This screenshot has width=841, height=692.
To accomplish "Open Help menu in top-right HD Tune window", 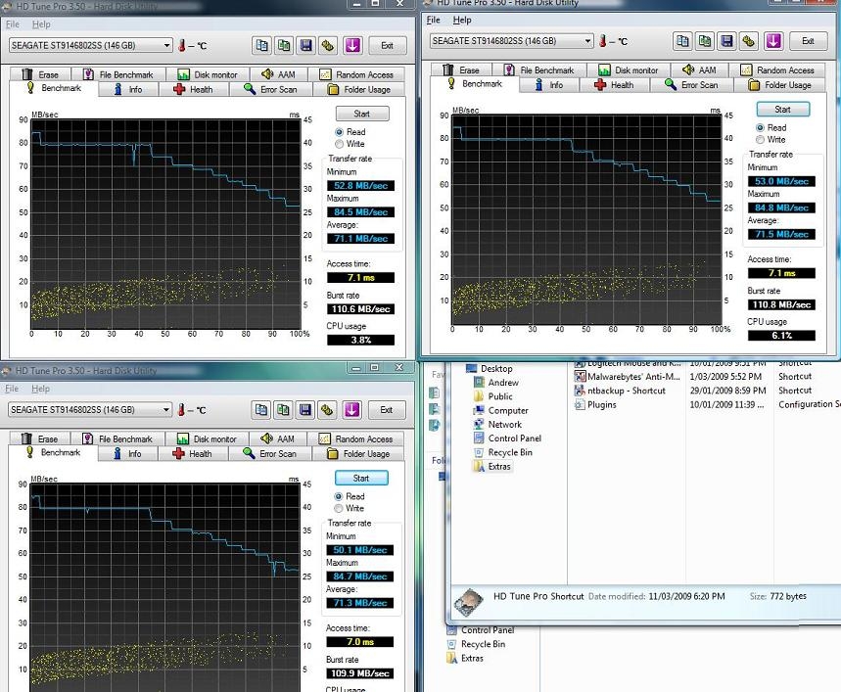I will (462, 20).
